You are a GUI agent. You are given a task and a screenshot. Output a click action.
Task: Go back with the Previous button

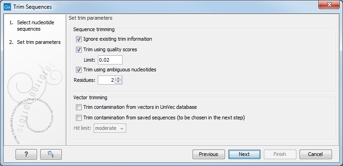[209, 154]
